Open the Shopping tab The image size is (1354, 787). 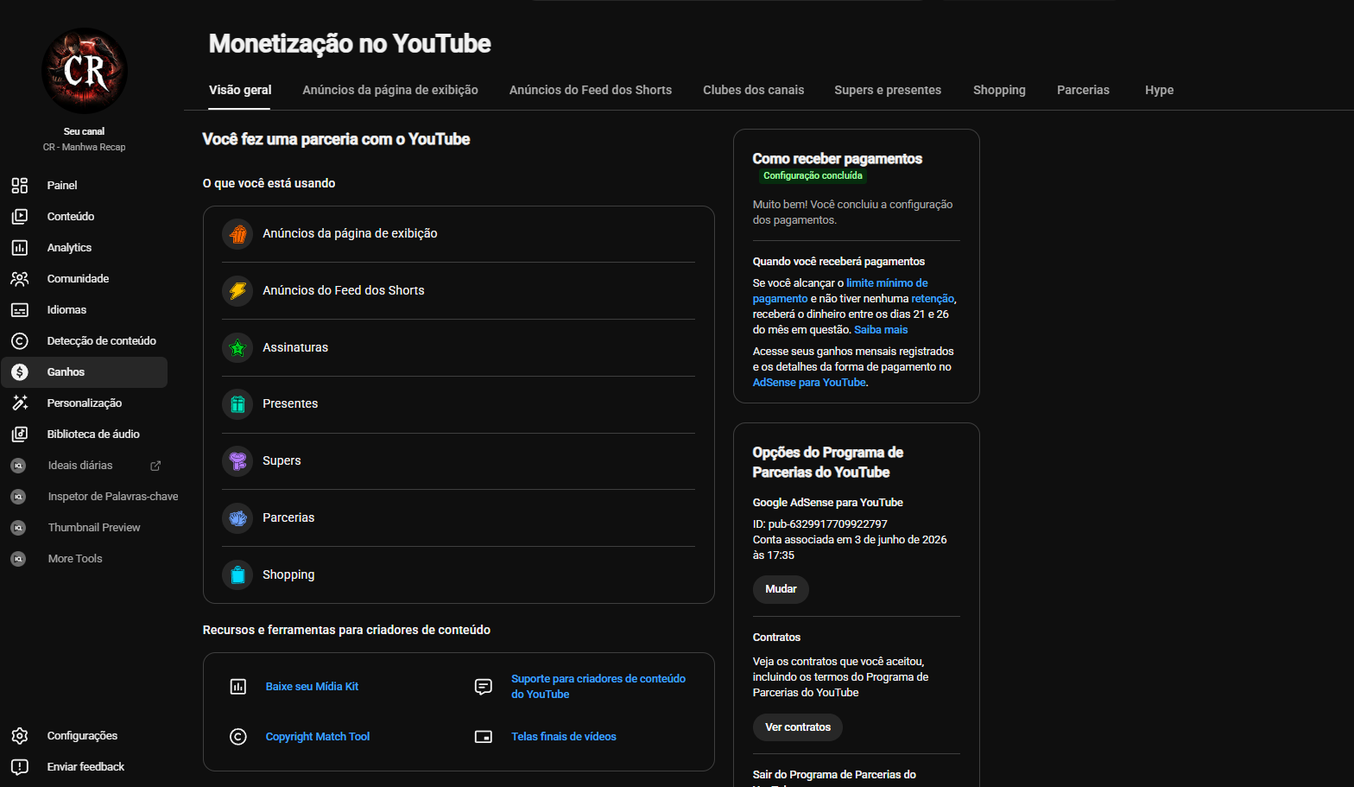(999, 90)
